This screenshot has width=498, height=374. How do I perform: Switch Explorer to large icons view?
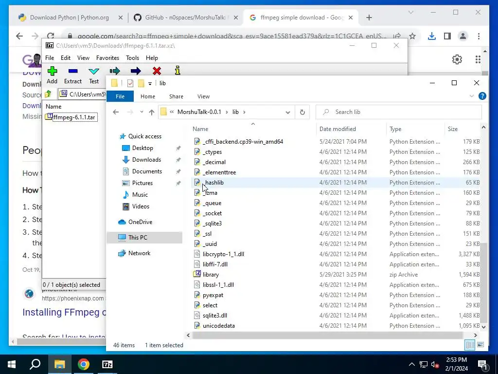click(x=480, y=345)
